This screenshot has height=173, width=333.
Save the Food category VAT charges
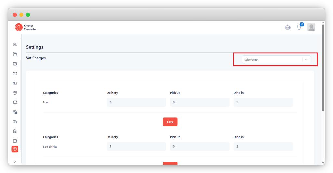pos(170,122)
